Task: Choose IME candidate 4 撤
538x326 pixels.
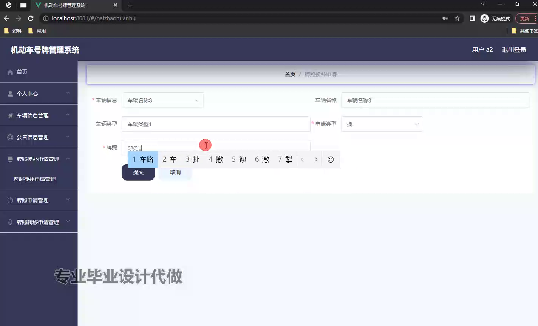Action: pos(216,159)
